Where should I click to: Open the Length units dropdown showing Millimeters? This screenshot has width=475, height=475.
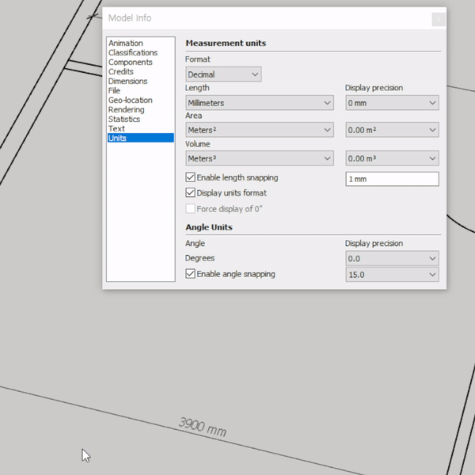[x=260, y=103]
